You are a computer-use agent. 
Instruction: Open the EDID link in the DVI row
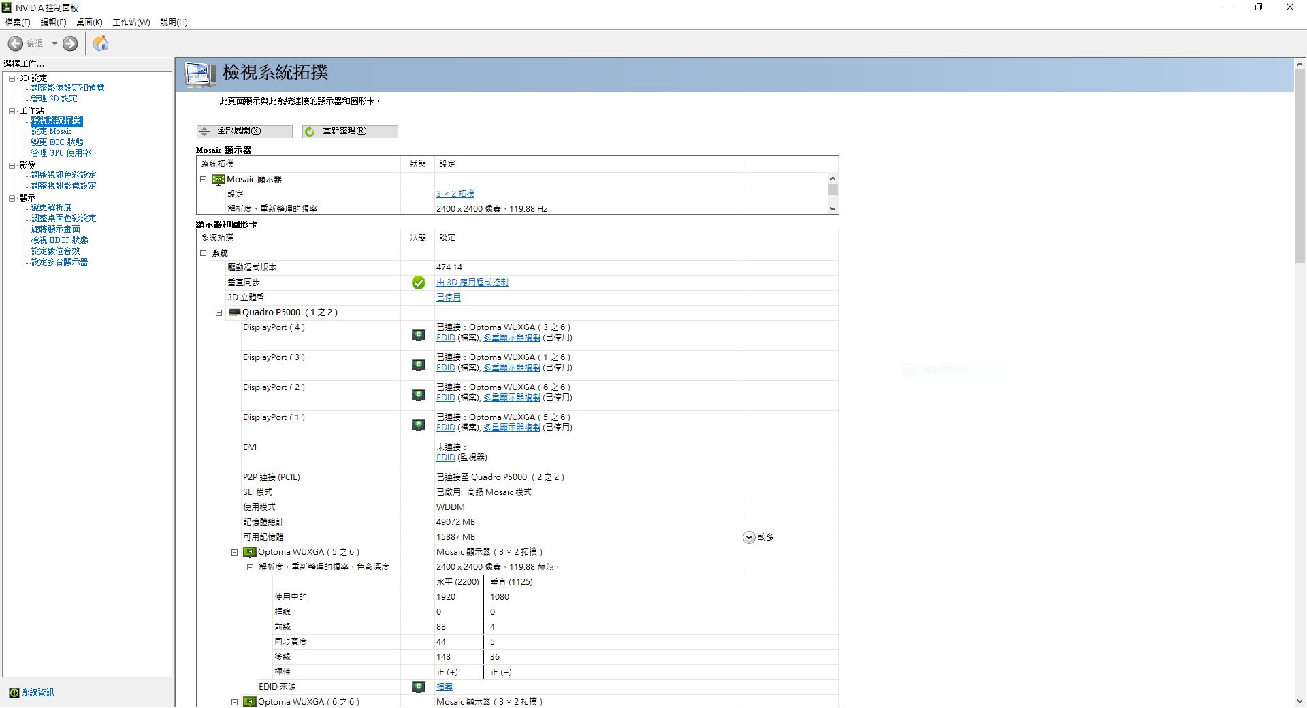click(x=446, y=457)
